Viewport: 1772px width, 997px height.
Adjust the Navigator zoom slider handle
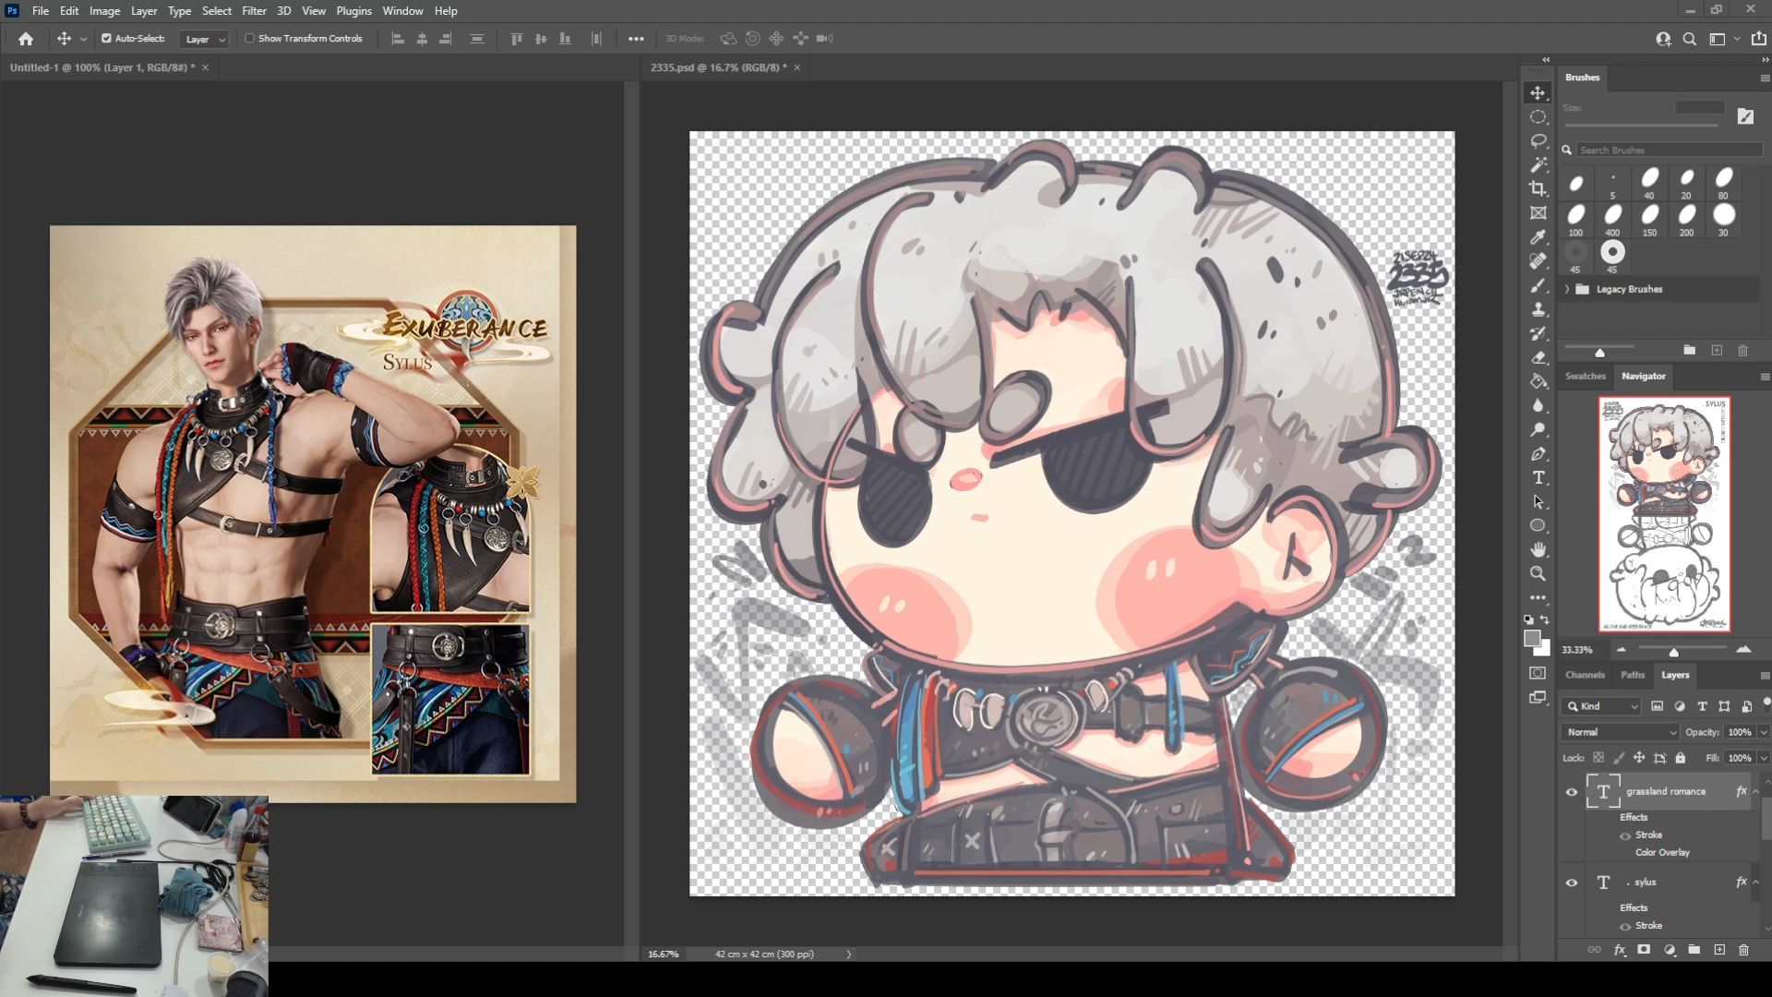click(1673, 653)
